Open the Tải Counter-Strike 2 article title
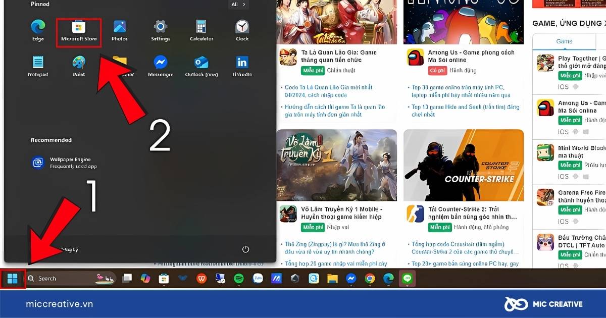The height and width of the screenshot is (318, 606). tap(473, 213)
